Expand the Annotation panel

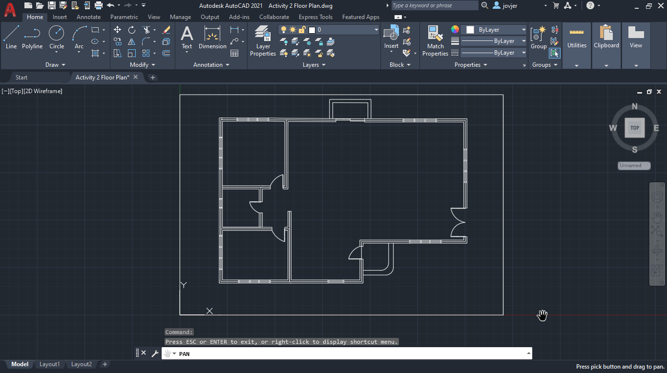(211, 65)
